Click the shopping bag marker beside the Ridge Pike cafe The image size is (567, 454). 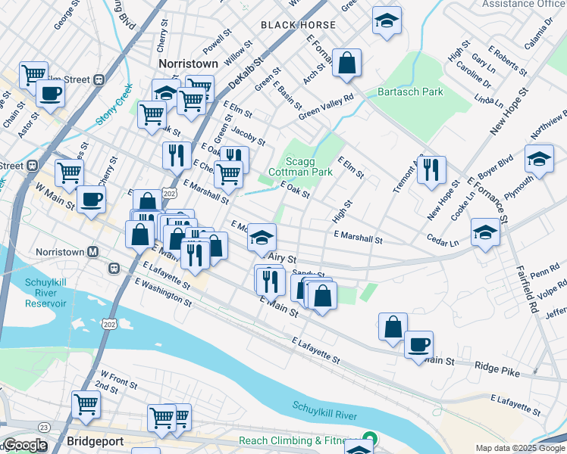pyautogui.click(x=393, y=329)
